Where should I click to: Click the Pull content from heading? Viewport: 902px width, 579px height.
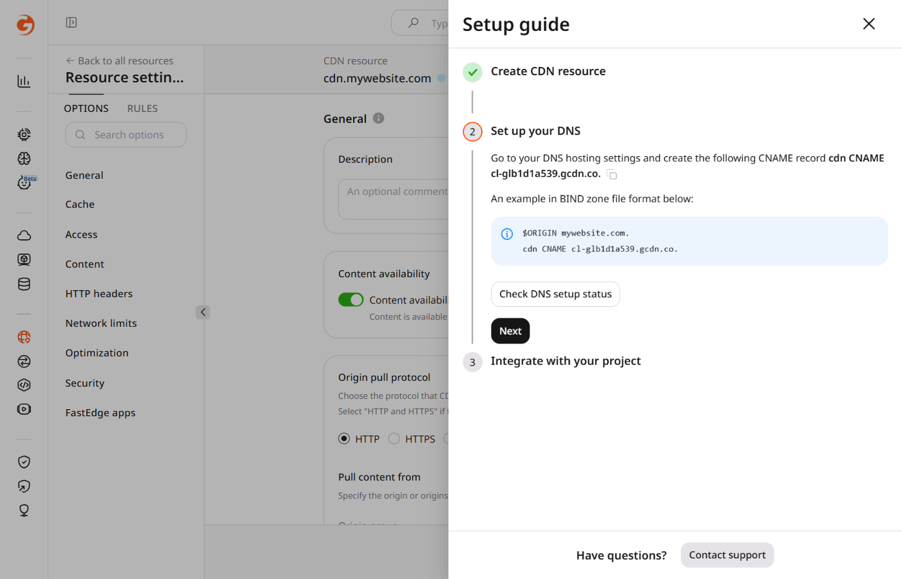coord(379,477)
